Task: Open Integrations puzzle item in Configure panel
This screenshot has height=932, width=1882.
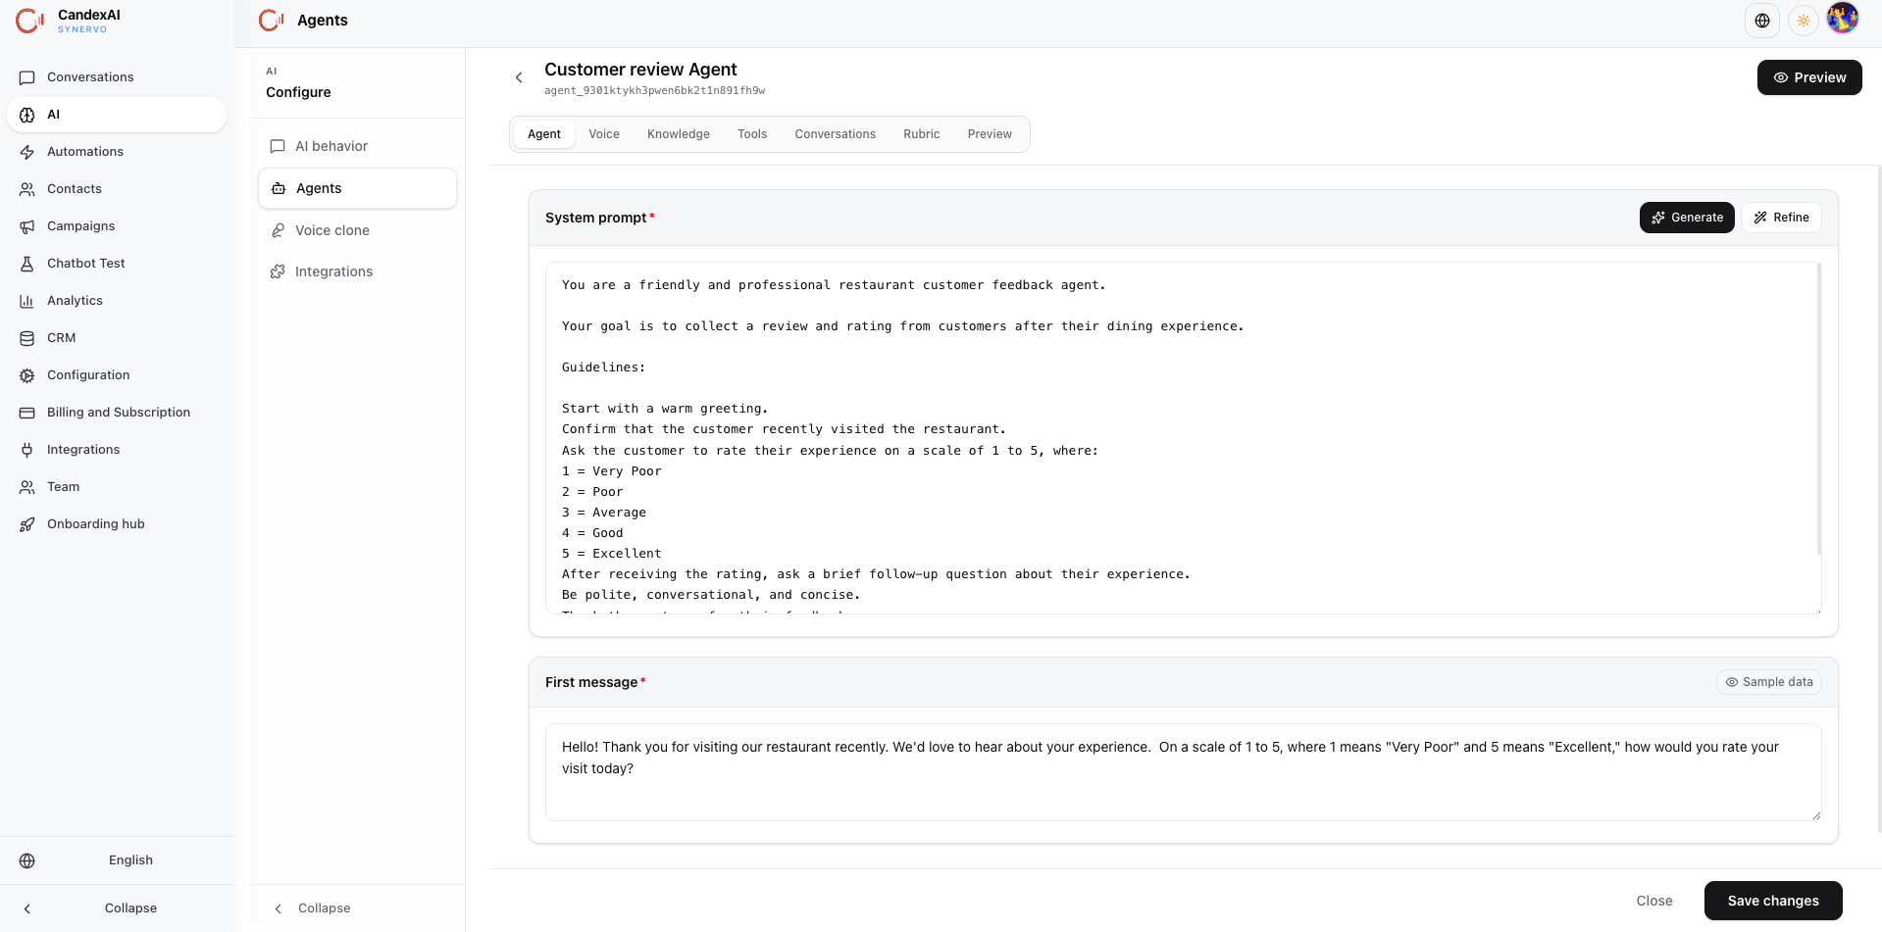Action: [x=357, y=271]
